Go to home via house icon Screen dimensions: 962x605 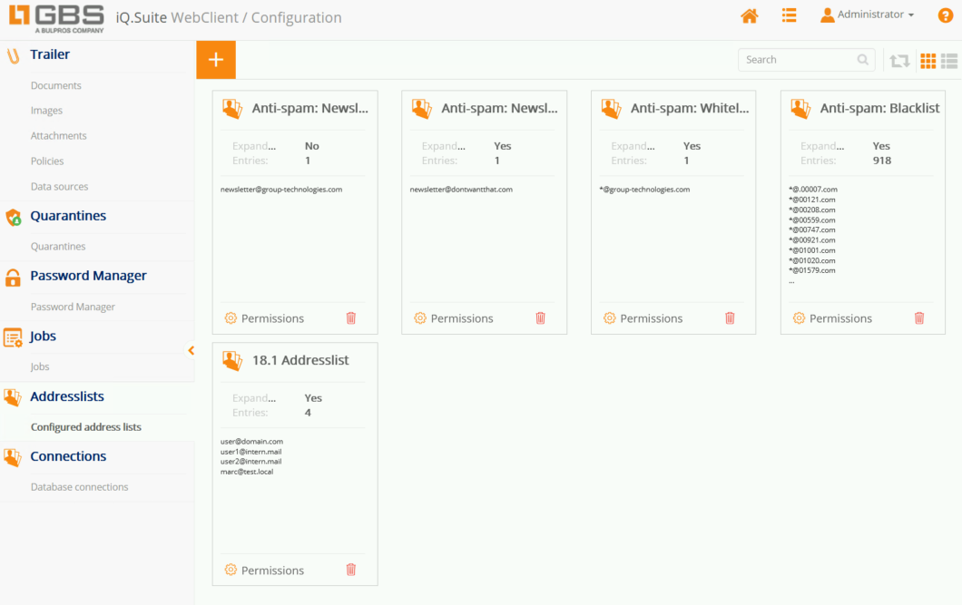[x=749, y=15]
